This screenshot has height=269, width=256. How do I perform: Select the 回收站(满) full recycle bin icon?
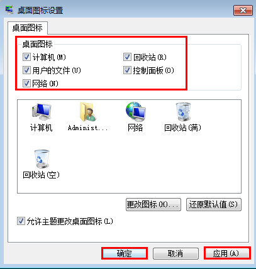coord(183,113)
